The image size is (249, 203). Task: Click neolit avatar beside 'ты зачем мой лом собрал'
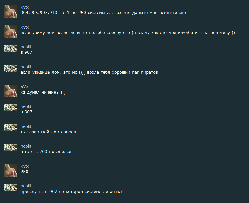[11, 128]
